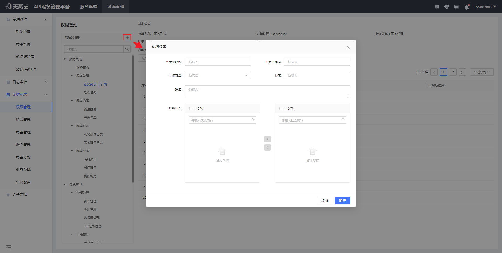
Task: Click the transfer-left arrow button
Action: coord(267,148)
